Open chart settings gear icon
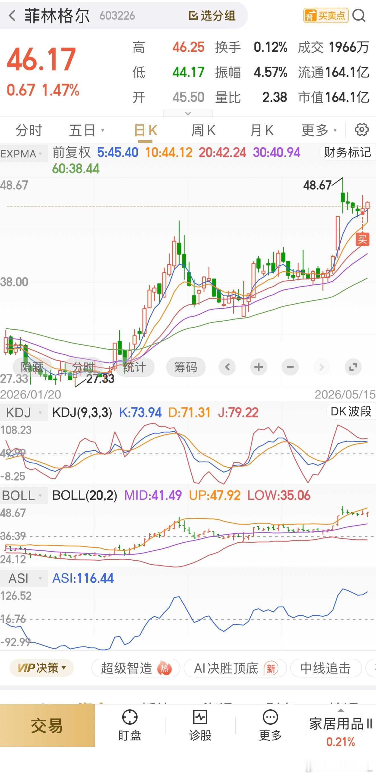The height and width of the screenshot is (776, 376). (361, 130)
